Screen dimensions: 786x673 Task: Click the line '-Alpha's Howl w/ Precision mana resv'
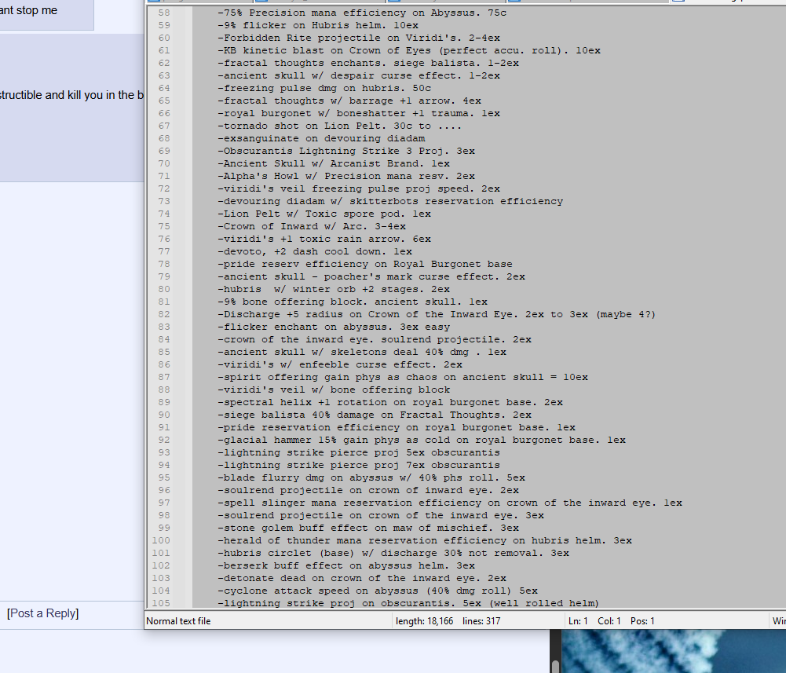[345, 176]
